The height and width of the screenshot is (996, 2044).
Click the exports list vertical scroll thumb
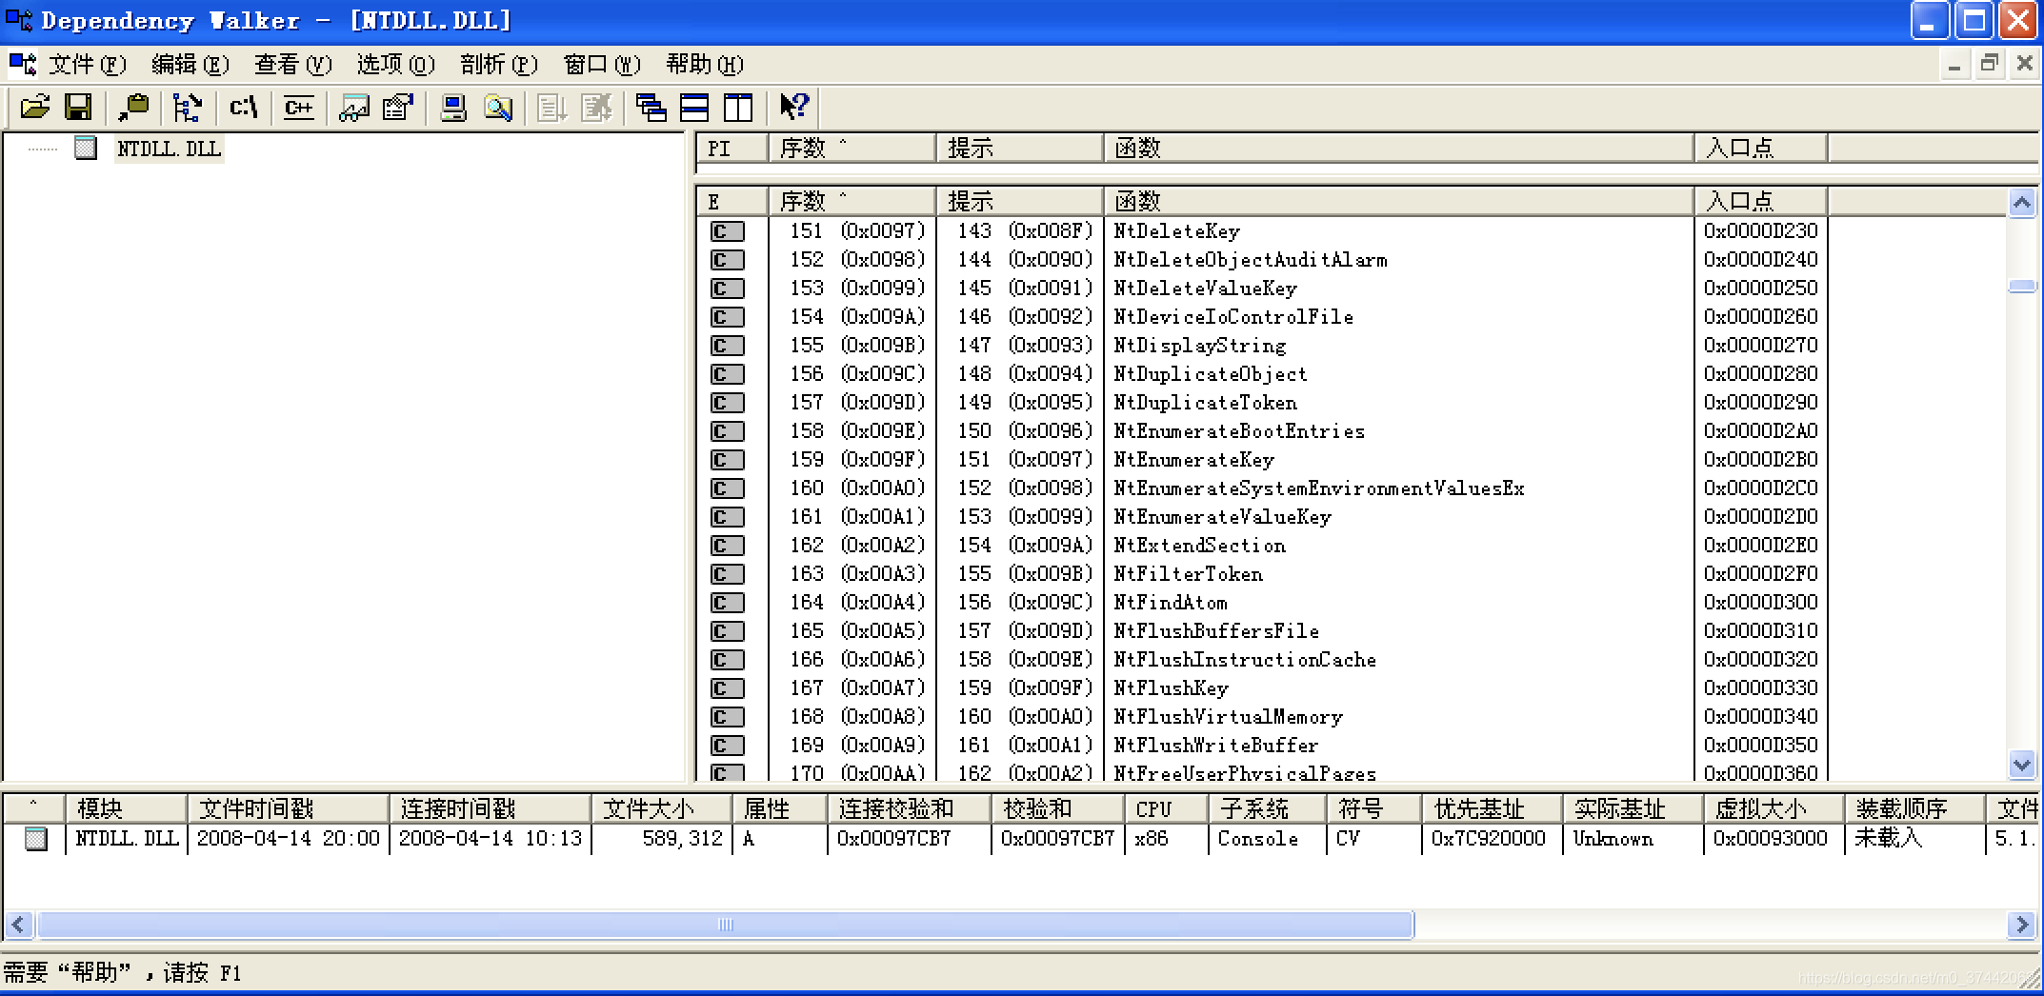[2022, 287]
